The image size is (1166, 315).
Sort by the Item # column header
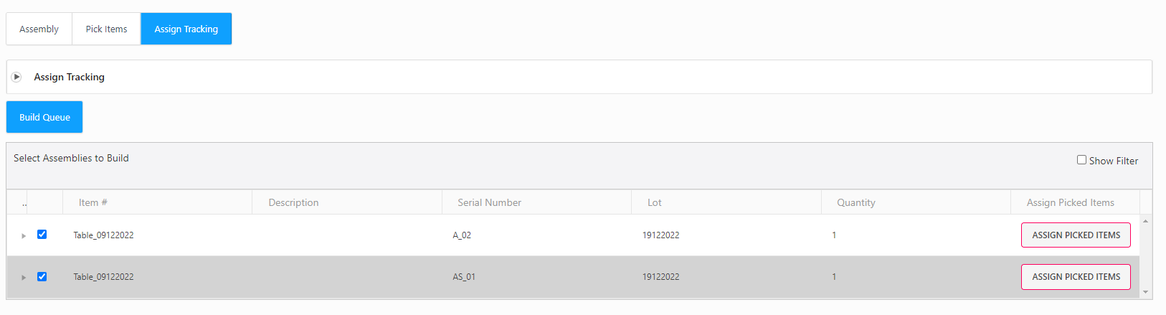point(93,203)
